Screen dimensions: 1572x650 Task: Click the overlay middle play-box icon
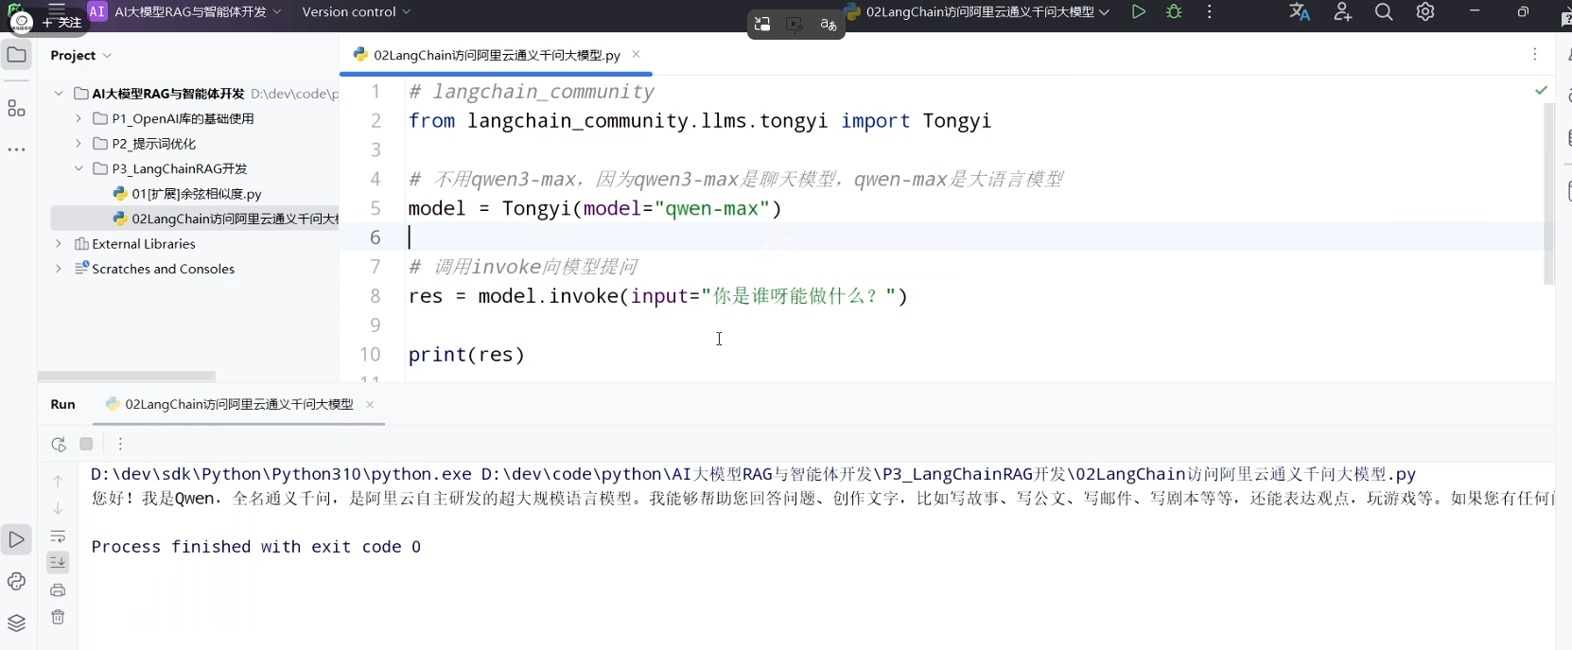pyautogui.click(x=795, y=25)
